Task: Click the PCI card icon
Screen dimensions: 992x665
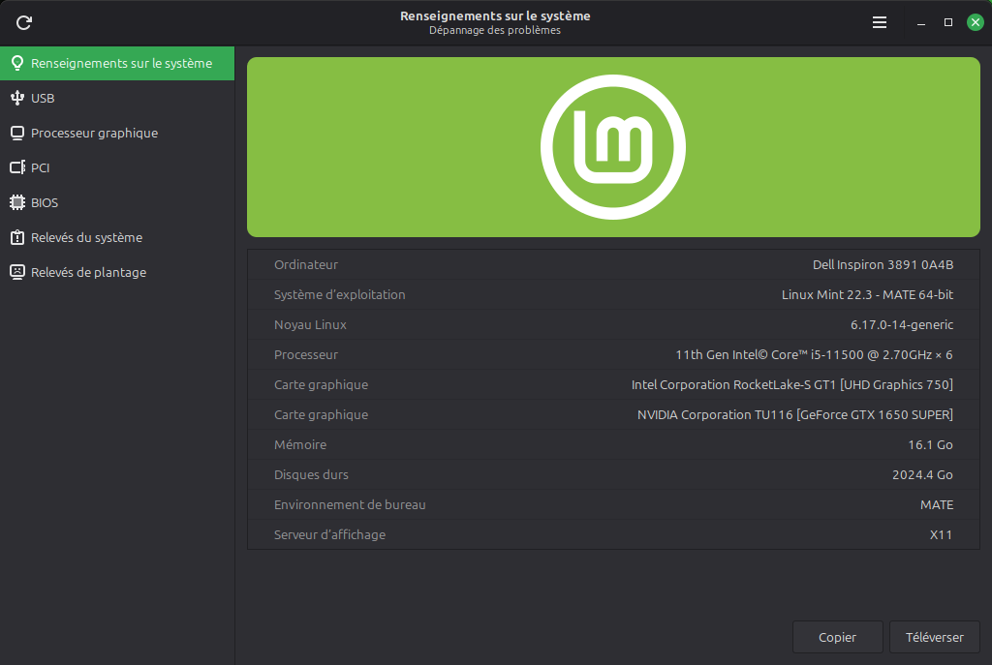Action: (17, 167)
